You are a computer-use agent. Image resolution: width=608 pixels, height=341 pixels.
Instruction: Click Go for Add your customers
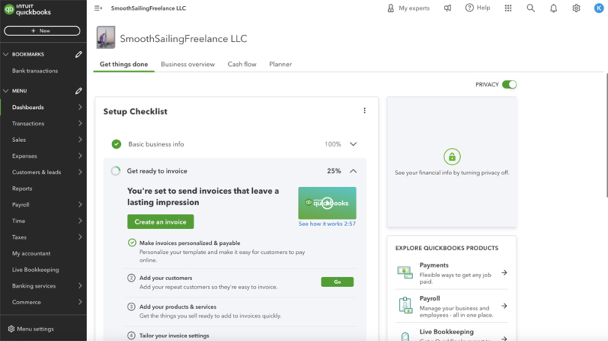(337, 282)
